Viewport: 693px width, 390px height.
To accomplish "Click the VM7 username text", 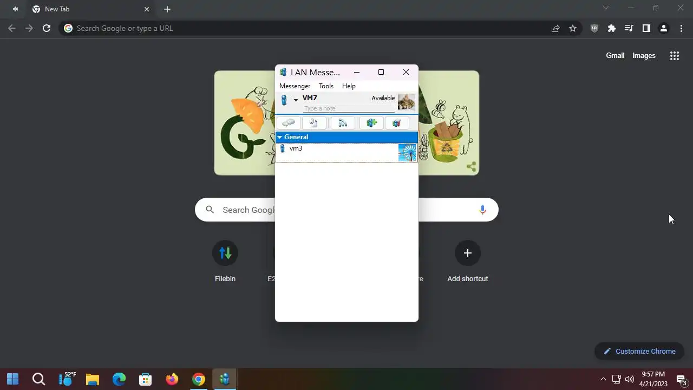I will tap(310, 98).
